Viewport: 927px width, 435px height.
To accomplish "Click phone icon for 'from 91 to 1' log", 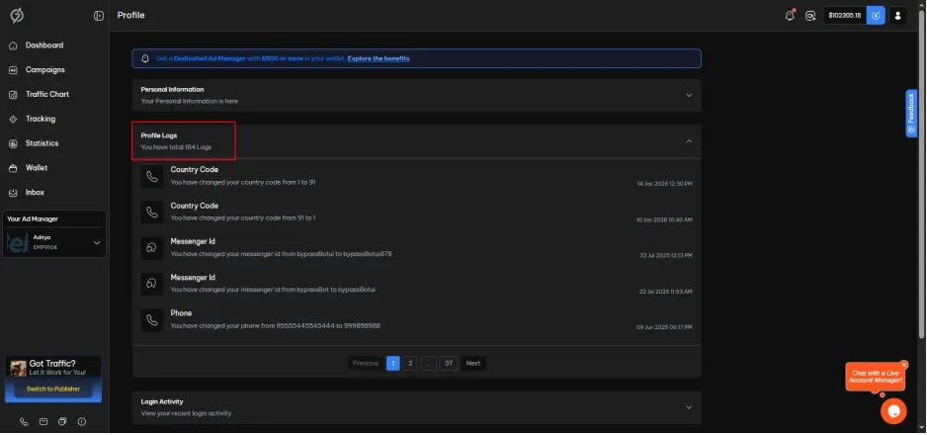I will click(152, 213).
